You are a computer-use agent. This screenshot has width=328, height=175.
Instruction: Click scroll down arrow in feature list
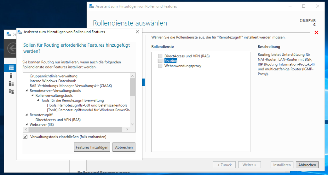pos(132,124)
